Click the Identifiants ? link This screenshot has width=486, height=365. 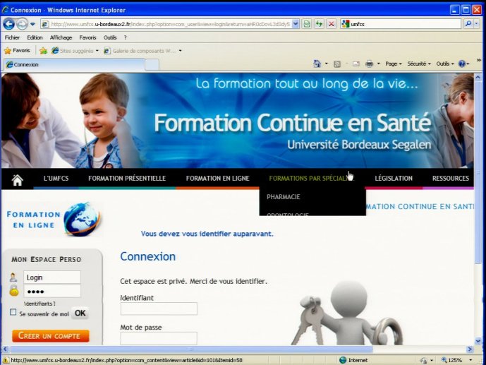pos(40,304)
